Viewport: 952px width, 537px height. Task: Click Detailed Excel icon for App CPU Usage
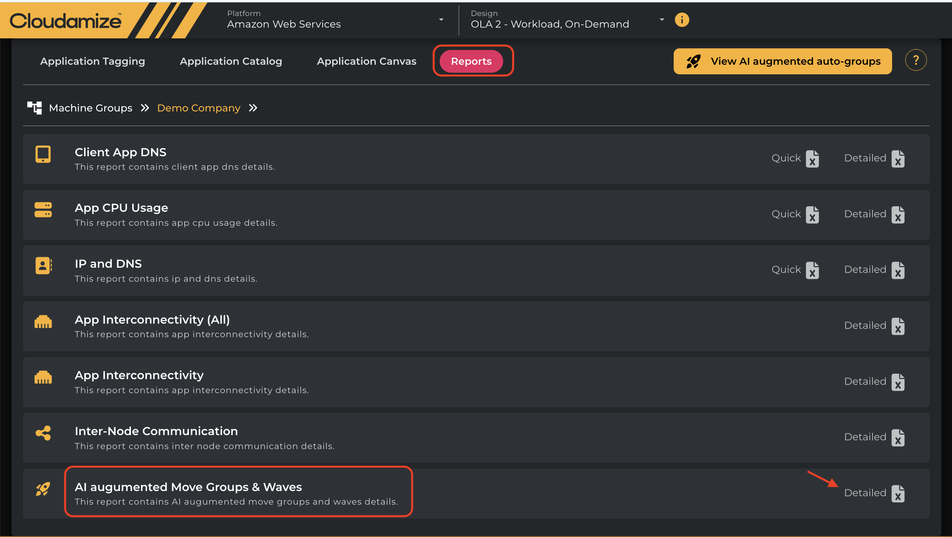tap(898, 215)
